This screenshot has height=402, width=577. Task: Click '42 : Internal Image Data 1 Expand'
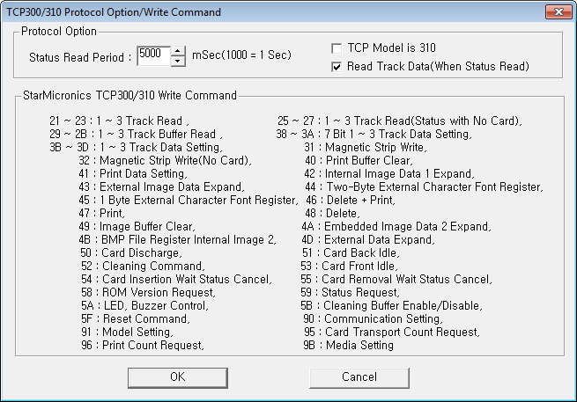tap(389, 174)
